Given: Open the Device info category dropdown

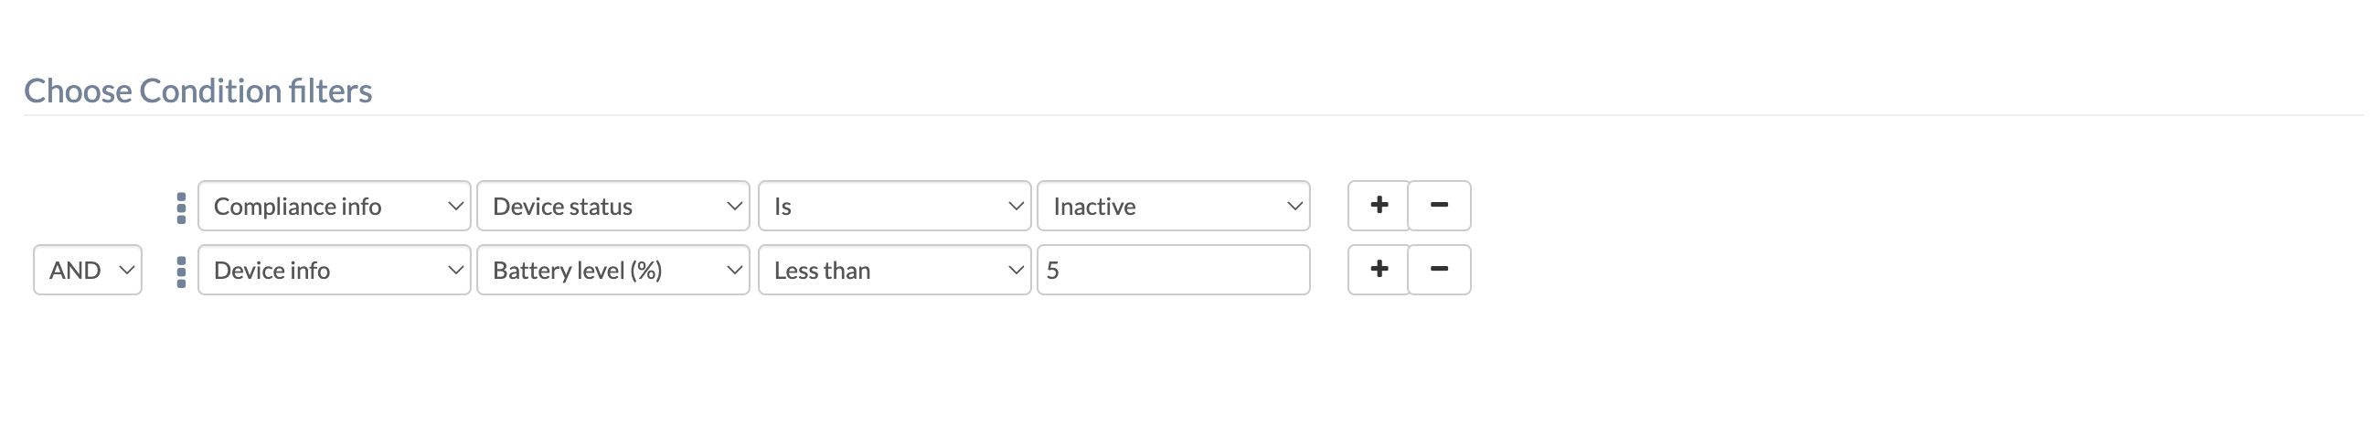Looking at the screenshot, I should coord(334,270).
